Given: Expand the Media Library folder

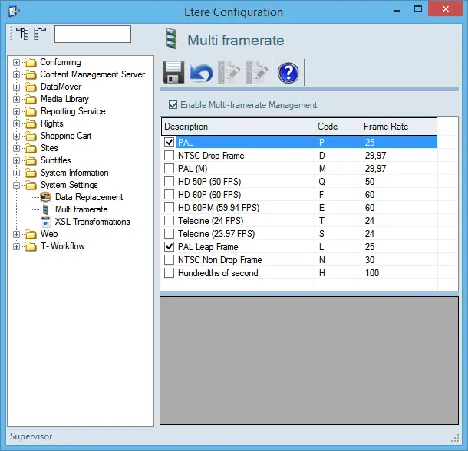Looking at the screenshot, I should pos(17,99).
